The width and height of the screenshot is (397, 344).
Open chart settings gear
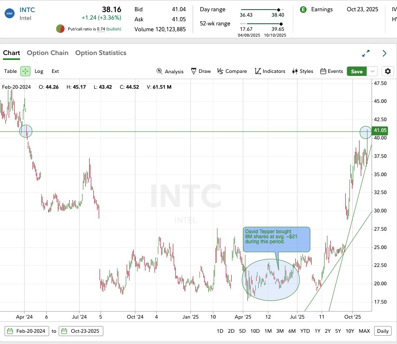[388, 71]
